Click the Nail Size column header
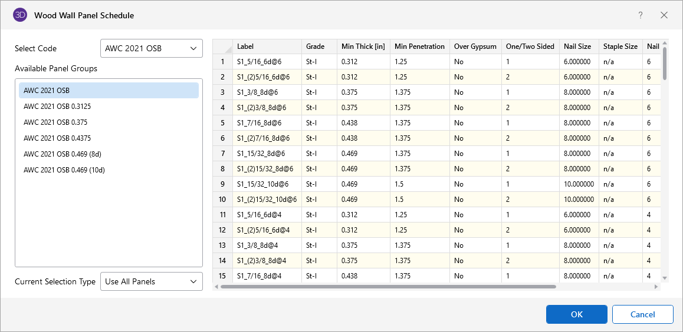Image resolution: width=683 pixels, height=332 pixels. pos(577,47)
